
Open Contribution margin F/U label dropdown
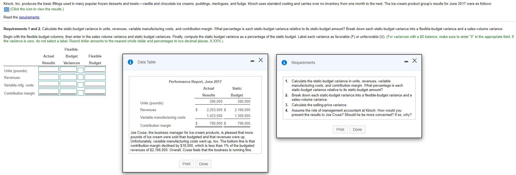[80, 93]
